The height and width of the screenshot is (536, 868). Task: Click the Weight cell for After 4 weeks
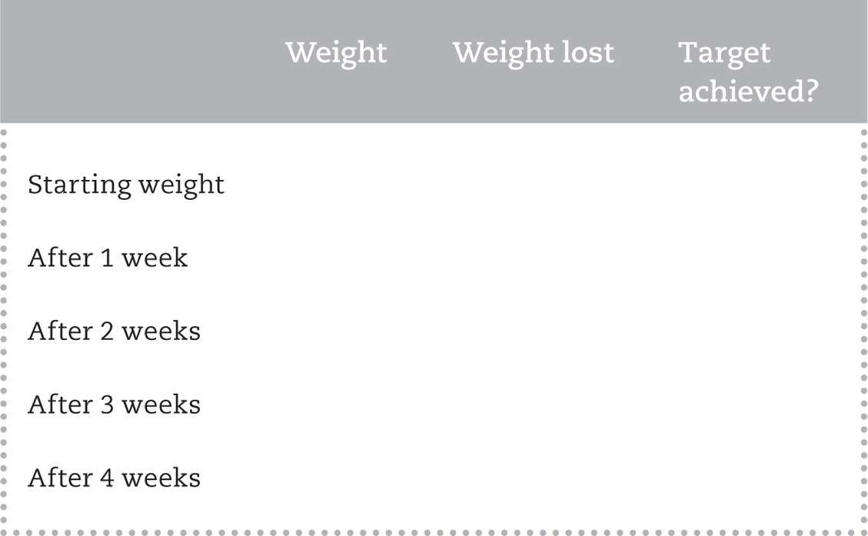click(336, 478)
